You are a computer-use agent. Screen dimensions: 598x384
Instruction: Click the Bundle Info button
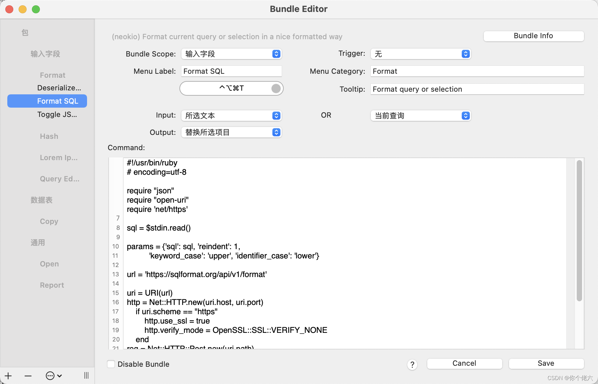(533, 36)
